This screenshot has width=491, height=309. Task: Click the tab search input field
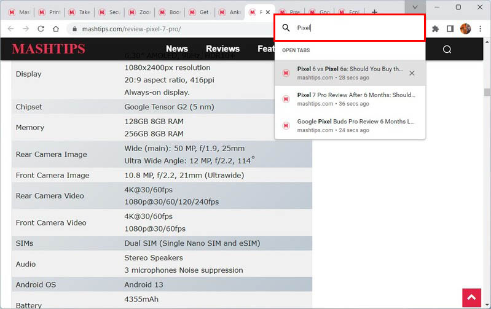(350, 28)
